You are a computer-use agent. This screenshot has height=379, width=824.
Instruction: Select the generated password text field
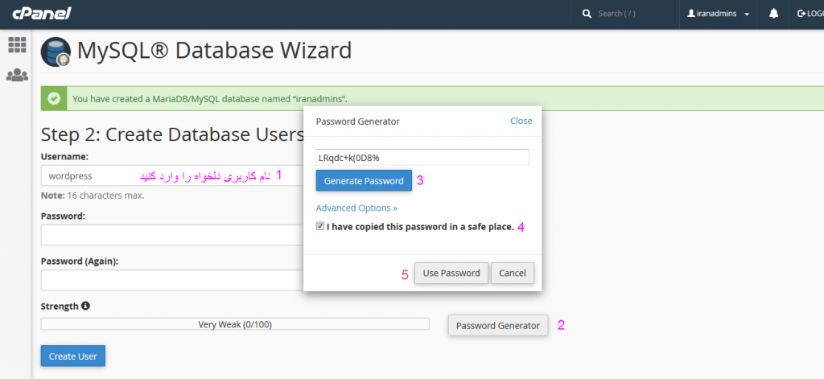422,158
